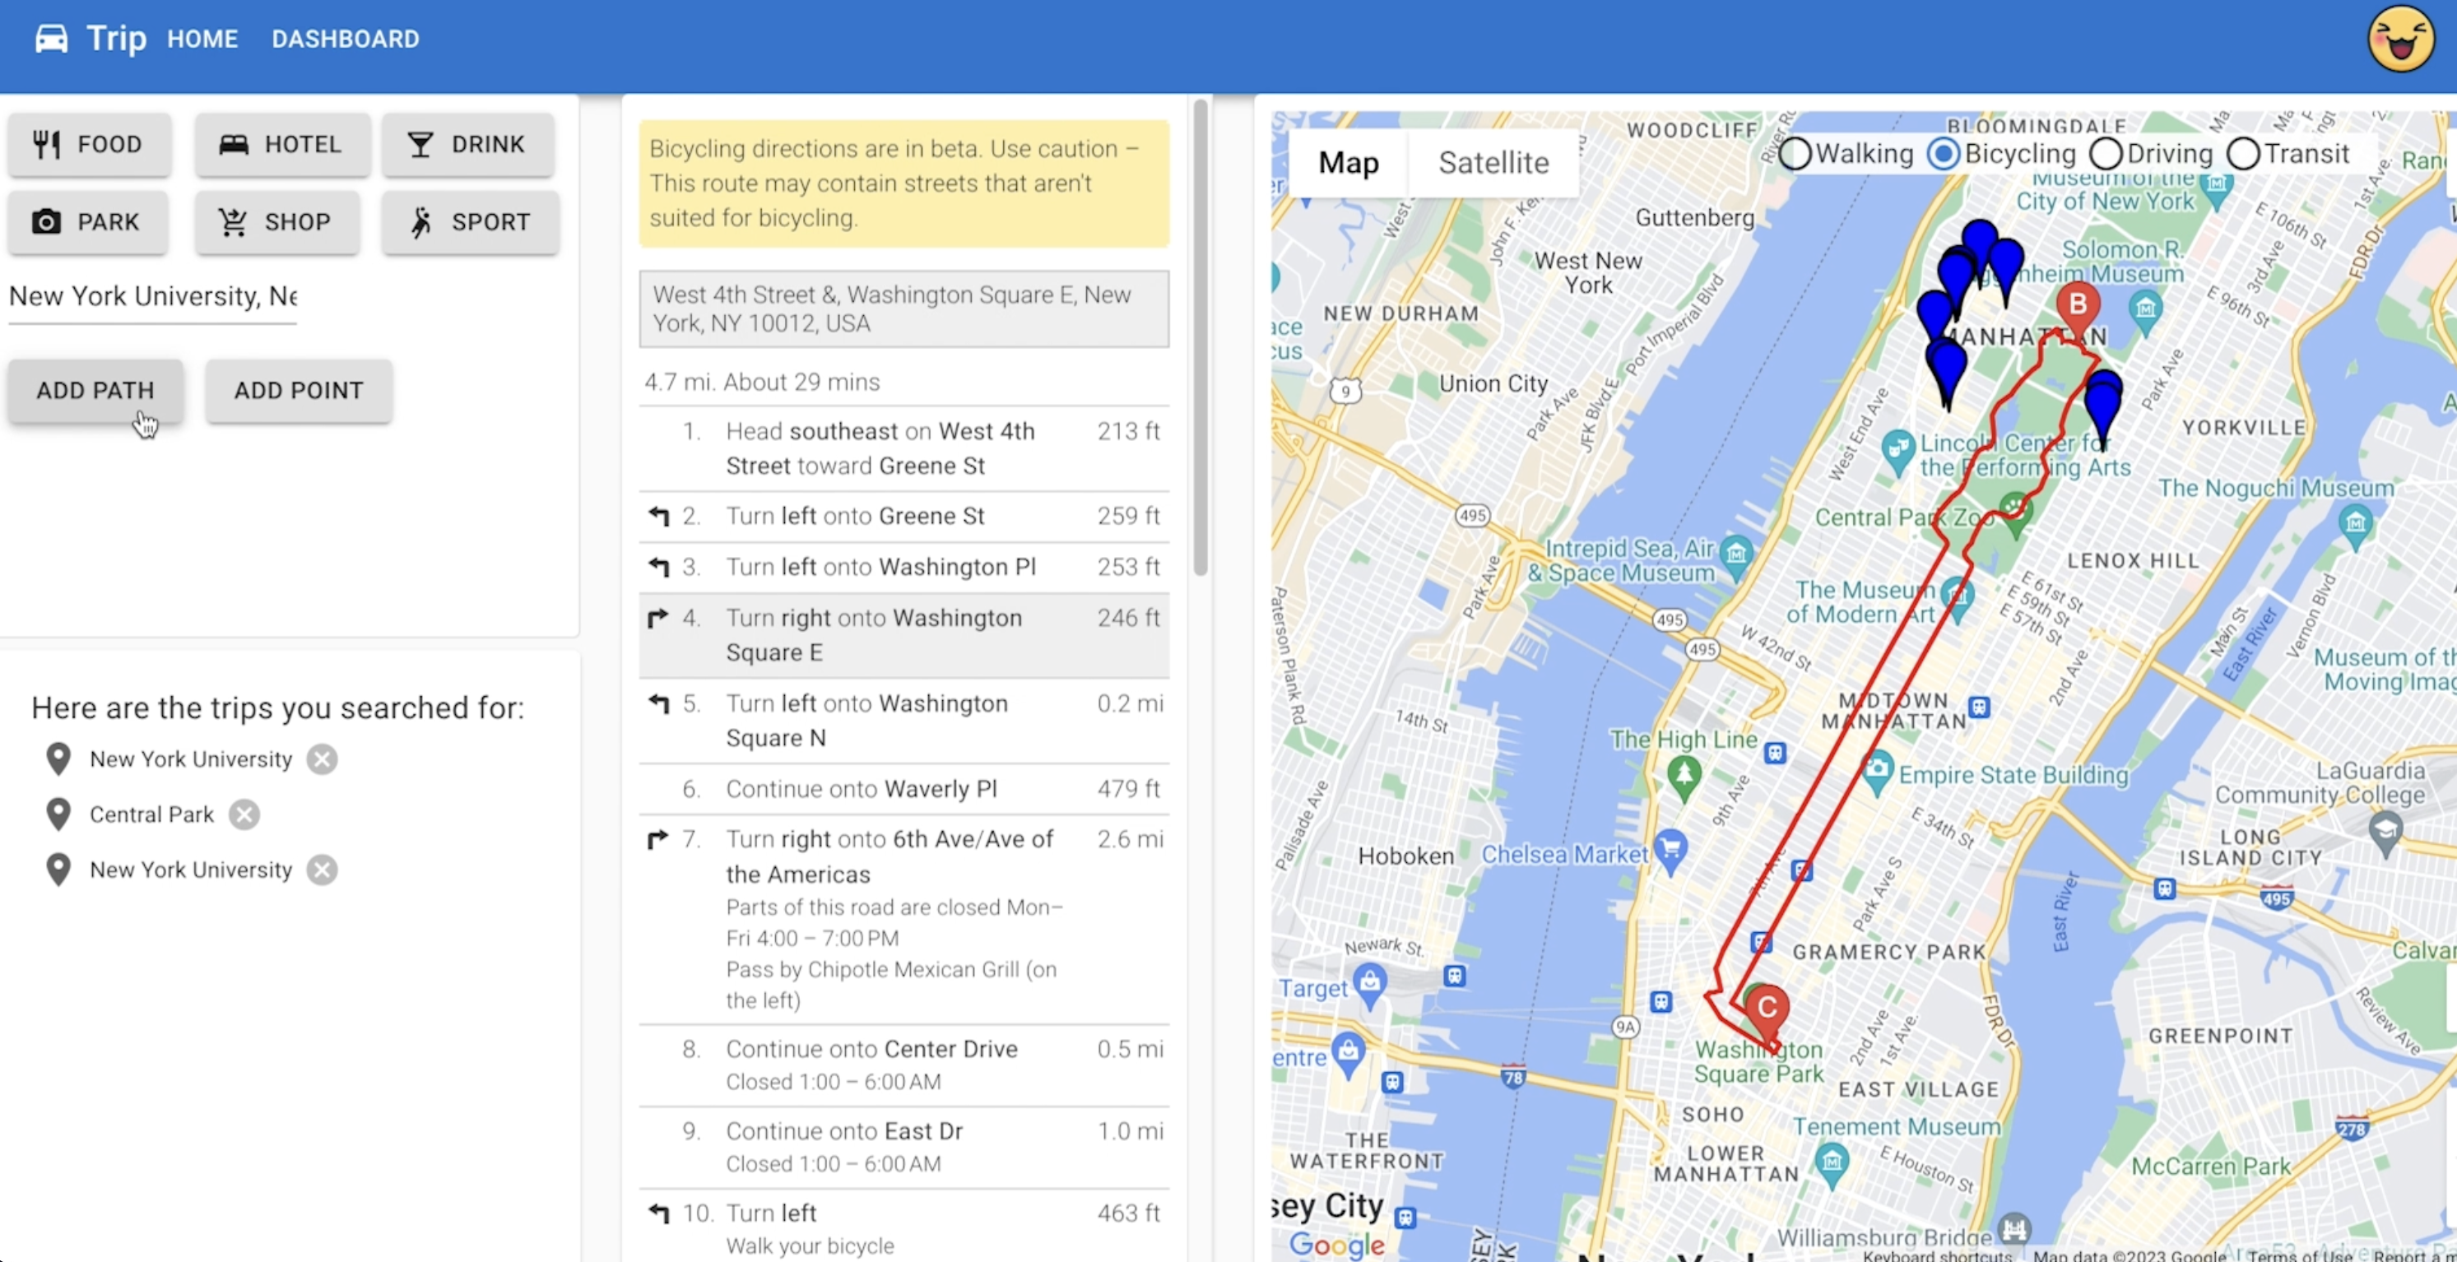The width and height of the screenshot is (2457, 1262).
Task: Open the Dashboard page
Action: [x=346, y=39]
